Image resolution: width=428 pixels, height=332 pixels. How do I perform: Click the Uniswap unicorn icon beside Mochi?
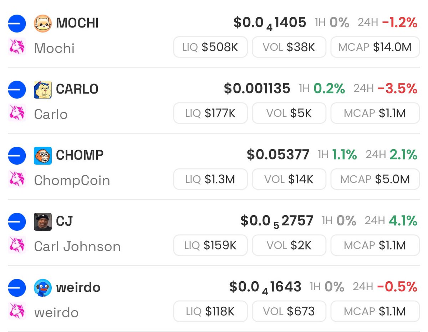pos(17,47)
